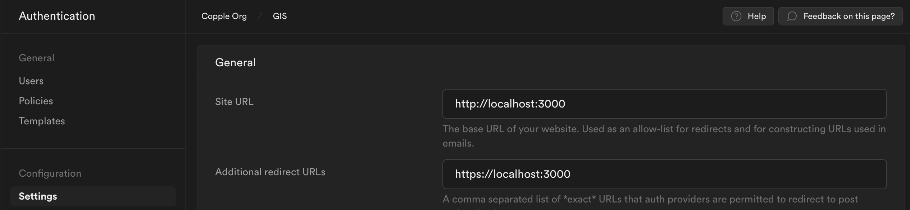Navigate to Templates
The image size is (910, 210).
(42, 121)
